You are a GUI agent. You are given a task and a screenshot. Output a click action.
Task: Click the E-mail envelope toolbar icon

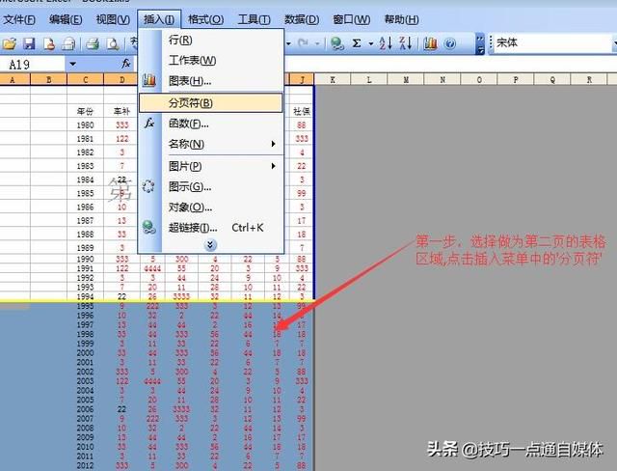point(68,43)
